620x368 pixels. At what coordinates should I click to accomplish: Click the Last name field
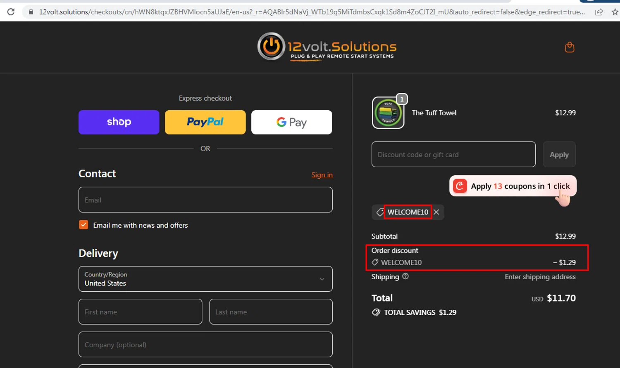click(271, 311)
